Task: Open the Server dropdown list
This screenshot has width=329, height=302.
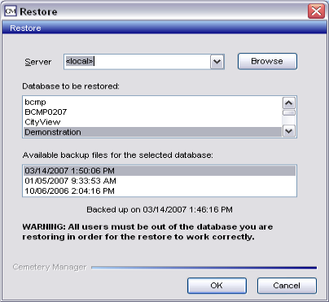Action: (217, 62)
